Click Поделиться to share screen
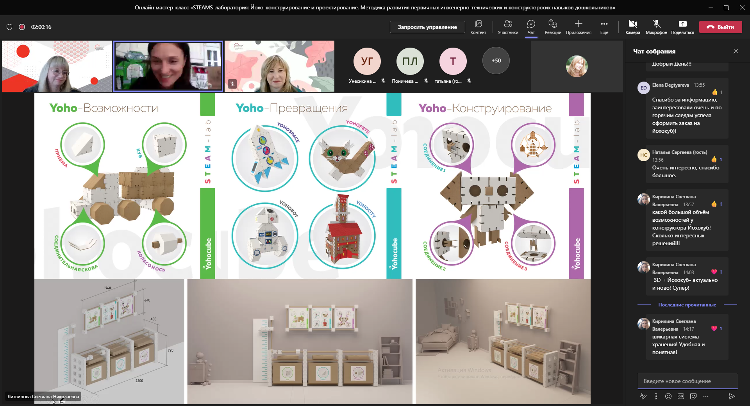Image resolution: width=750 pixels, height=406 pixels. coord(682,27)
